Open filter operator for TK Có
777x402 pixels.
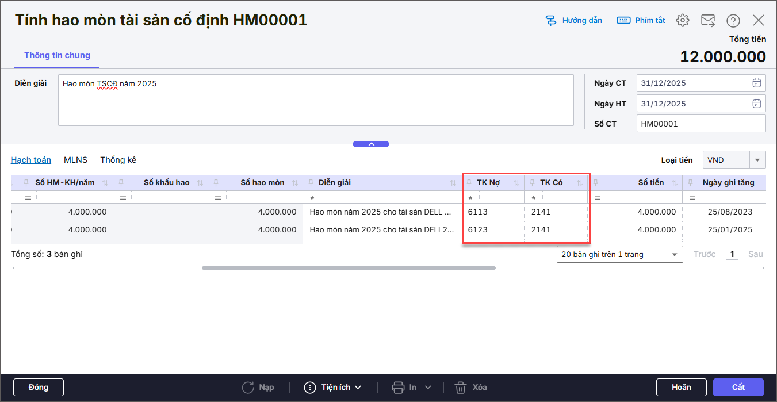pos(534,198)
